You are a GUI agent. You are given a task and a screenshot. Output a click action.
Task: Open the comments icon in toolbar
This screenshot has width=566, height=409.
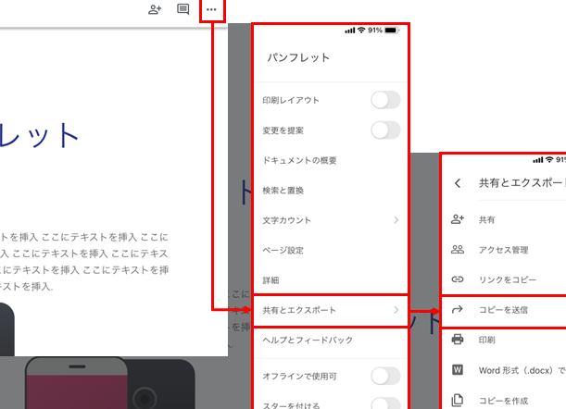[x=183, y=9]
